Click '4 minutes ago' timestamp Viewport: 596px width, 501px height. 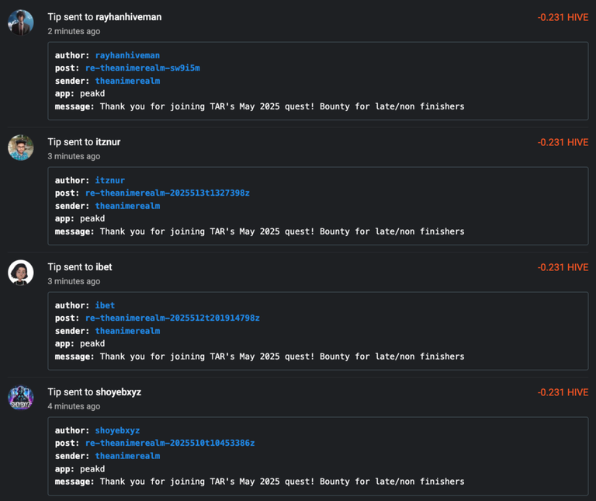[74, 406]
